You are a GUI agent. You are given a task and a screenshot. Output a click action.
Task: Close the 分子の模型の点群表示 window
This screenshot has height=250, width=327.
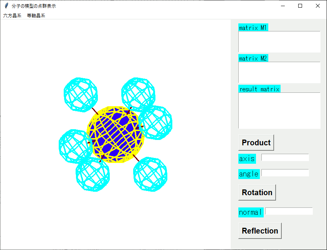(318, 6)
